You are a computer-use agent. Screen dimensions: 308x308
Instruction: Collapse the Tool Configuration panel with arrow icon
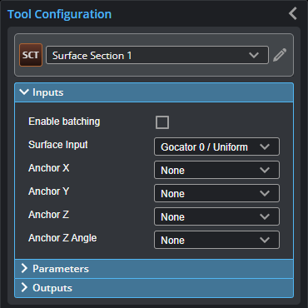293,13
